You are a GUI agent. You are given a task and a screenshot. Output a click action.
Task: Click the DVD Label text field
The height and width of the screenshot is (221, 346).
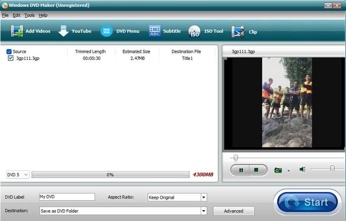coord(67,197)
